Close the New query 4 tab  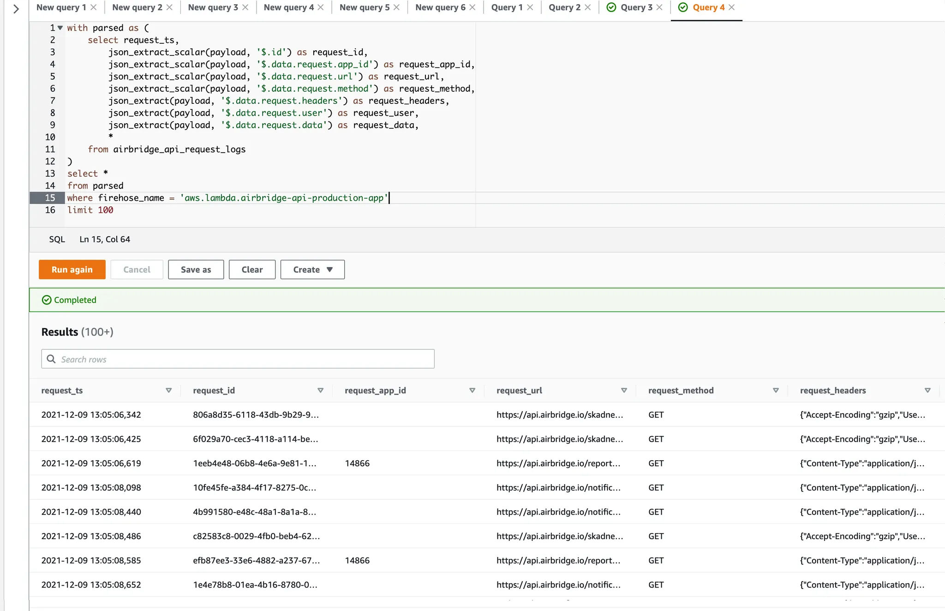[321, 7]
